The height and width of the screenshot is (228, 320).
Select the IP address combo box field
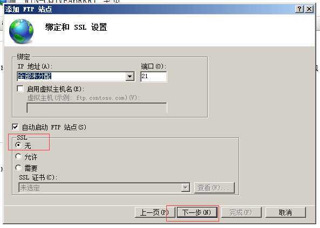point(76,77)
